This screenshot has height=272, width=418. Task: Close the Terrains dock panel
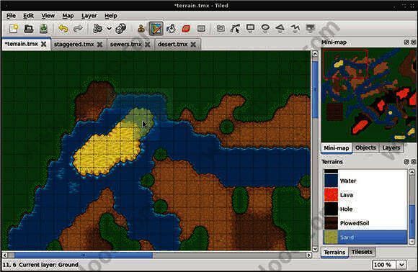(413, 162)
